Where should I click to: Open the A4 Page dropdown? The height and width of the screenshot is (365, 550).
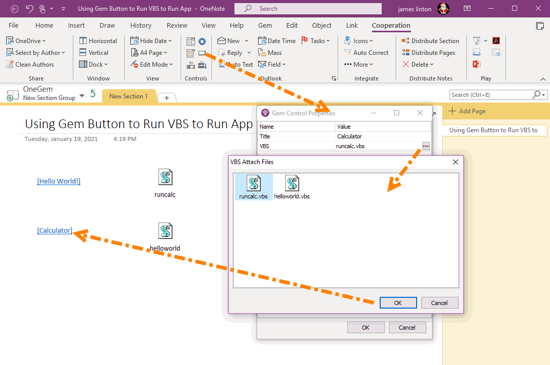pos(149,53)
